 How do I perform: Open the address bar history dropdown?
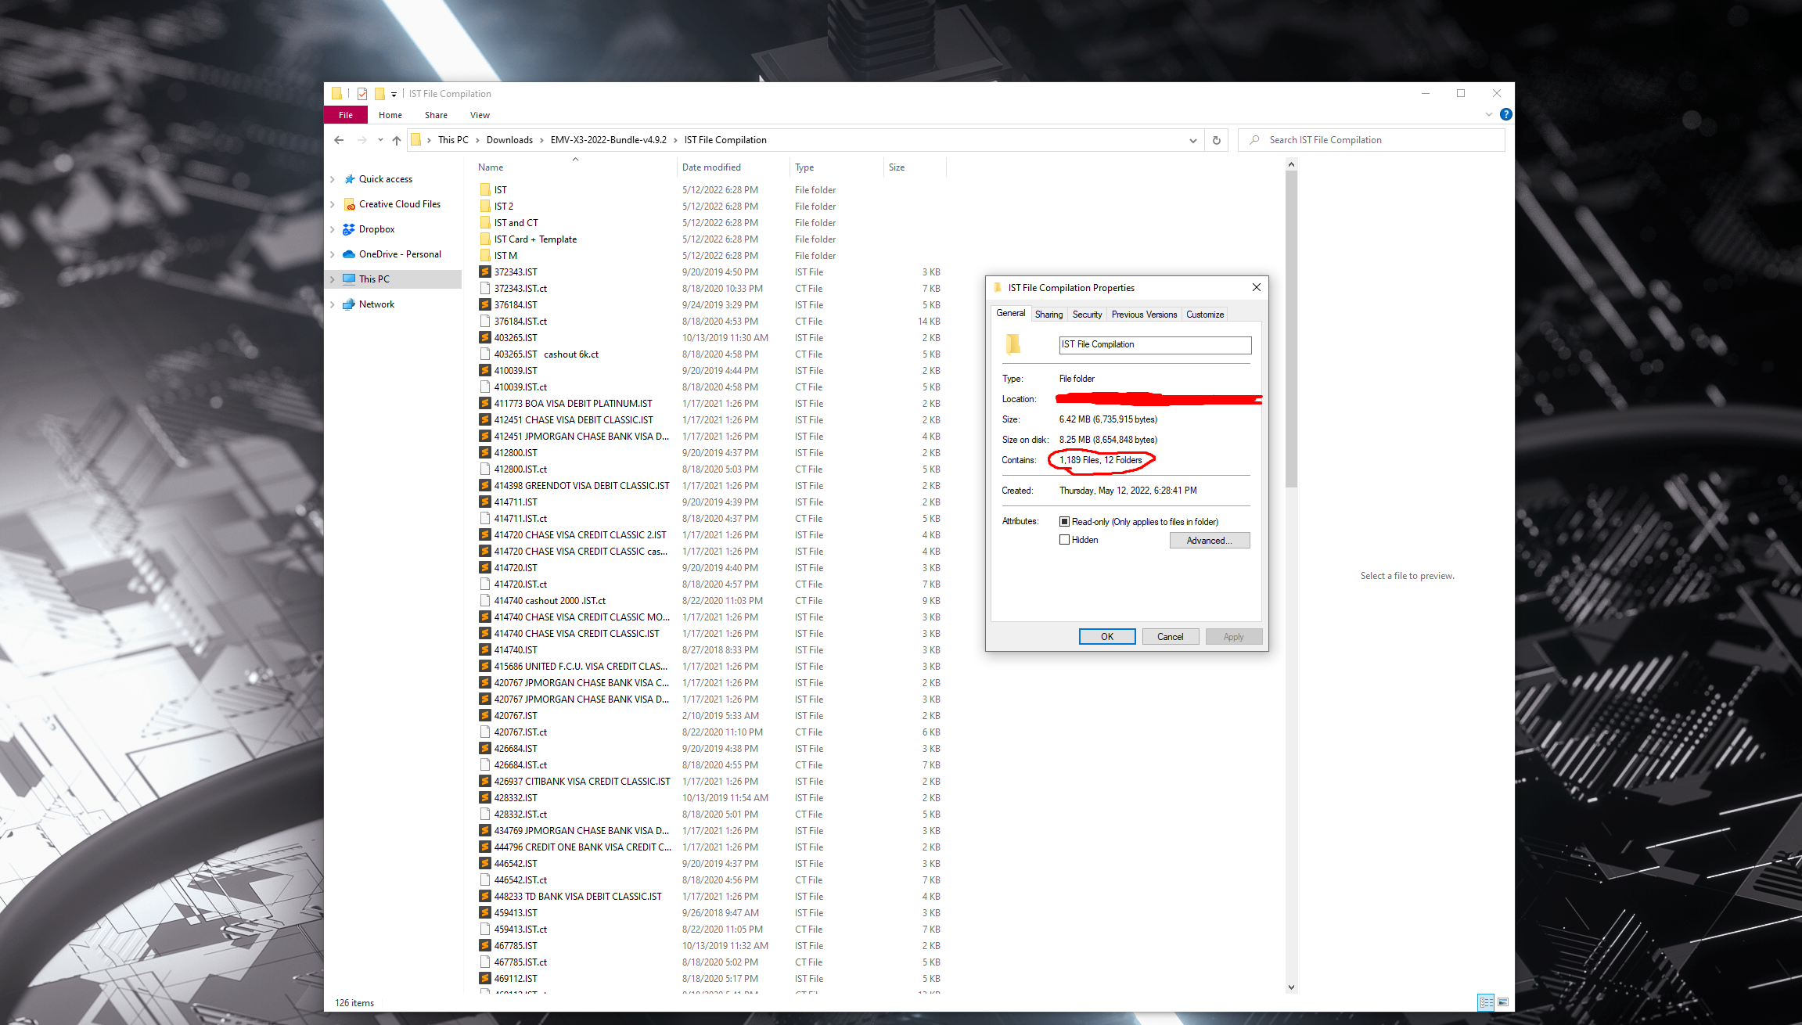coord(1192,140)
